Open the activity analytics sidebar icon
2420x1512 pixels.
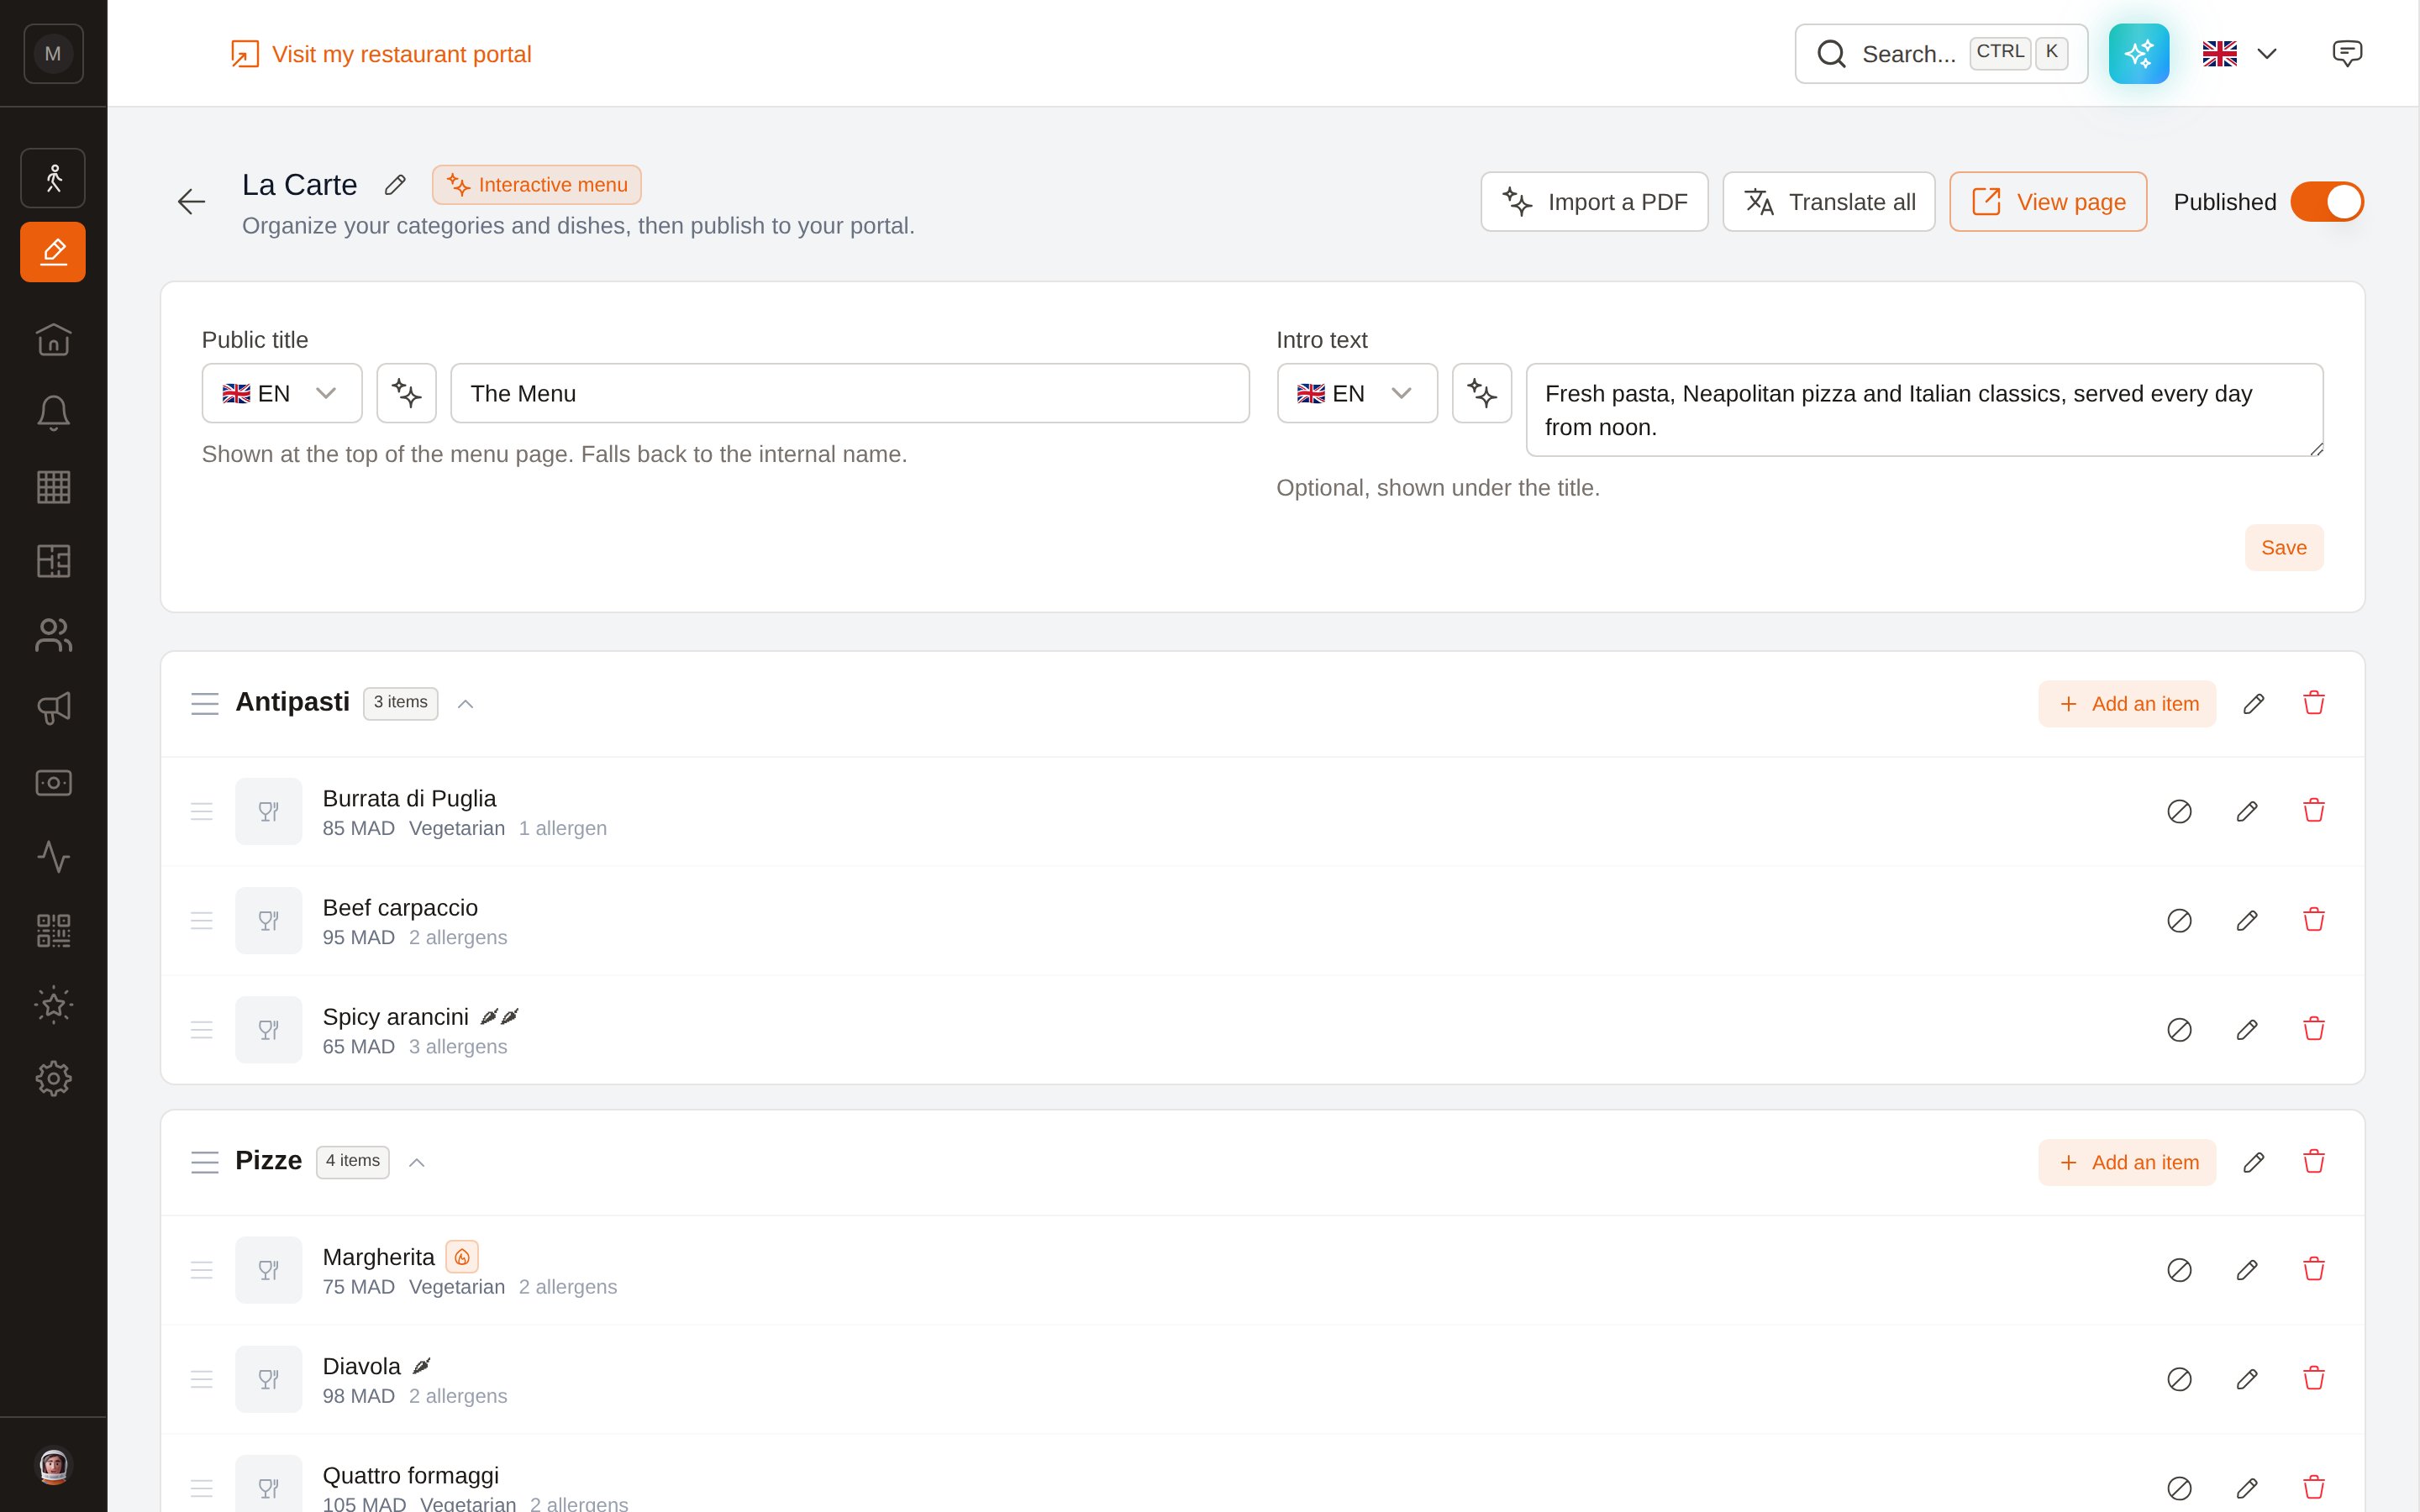click(53, 857)
